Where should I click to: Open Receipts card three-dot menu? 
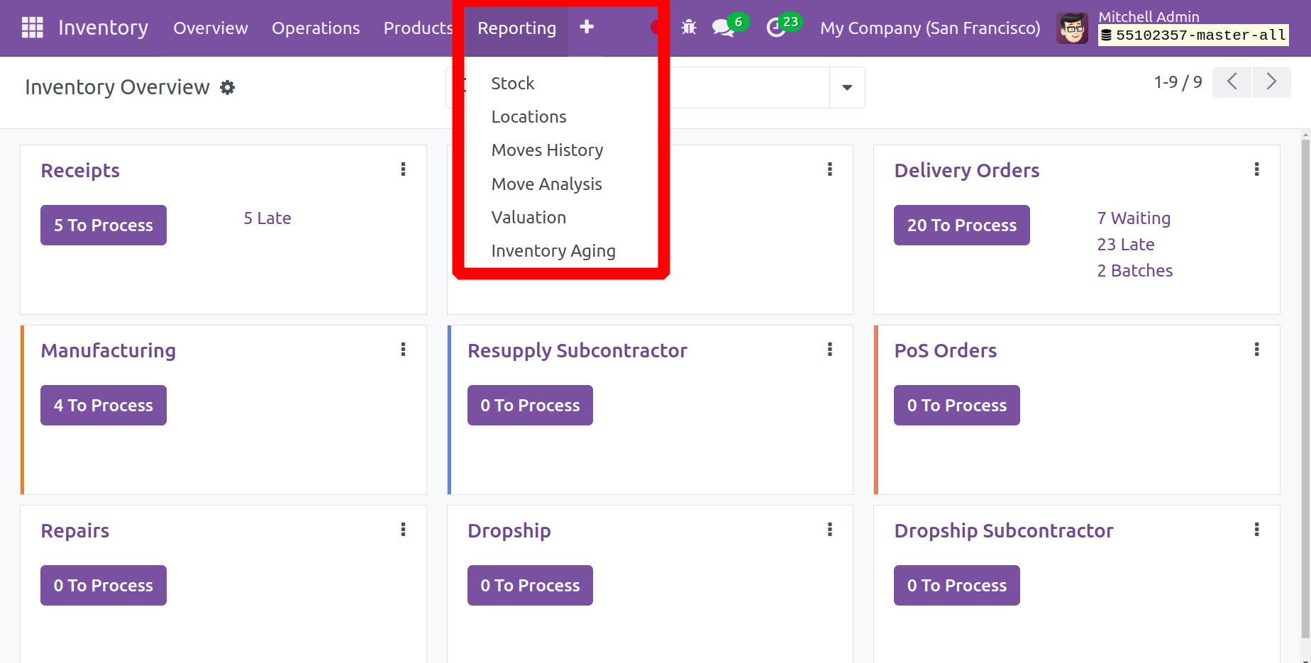(403, 169)
